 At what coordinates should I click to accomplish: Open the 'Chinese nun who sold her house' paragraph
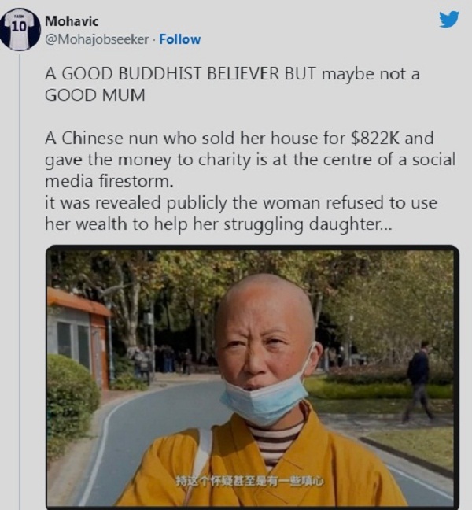click(250, 160)
